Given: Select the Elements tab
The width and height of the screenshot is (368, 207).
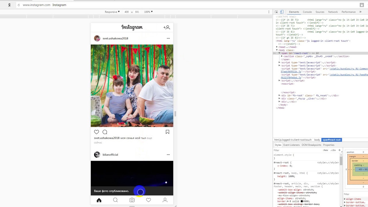Looking at the screenshot, I should click(x=294, y=12).
